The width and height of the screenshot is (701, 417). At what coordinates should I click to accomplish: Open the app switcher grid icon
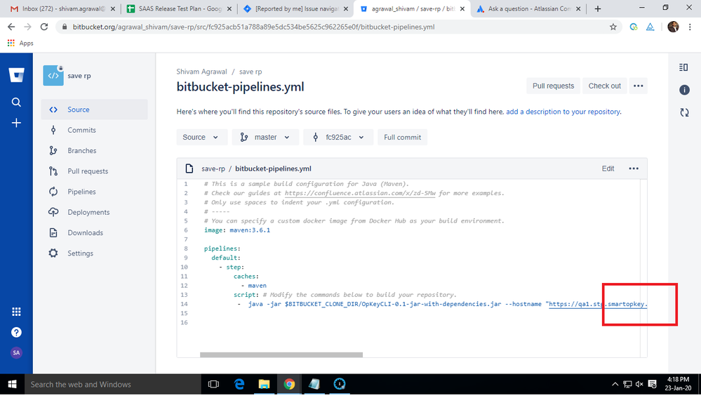point(16,312)
